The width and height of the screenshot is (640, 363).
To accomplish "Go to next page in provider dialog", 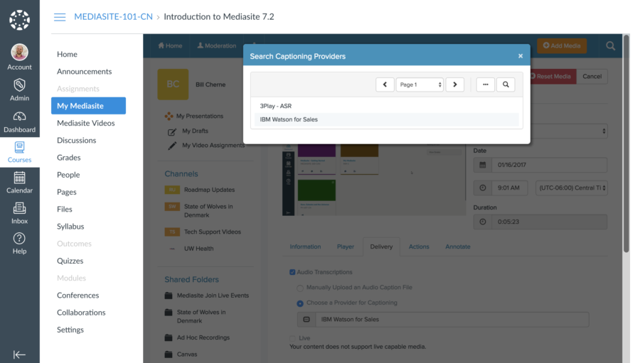I will 454,85.
